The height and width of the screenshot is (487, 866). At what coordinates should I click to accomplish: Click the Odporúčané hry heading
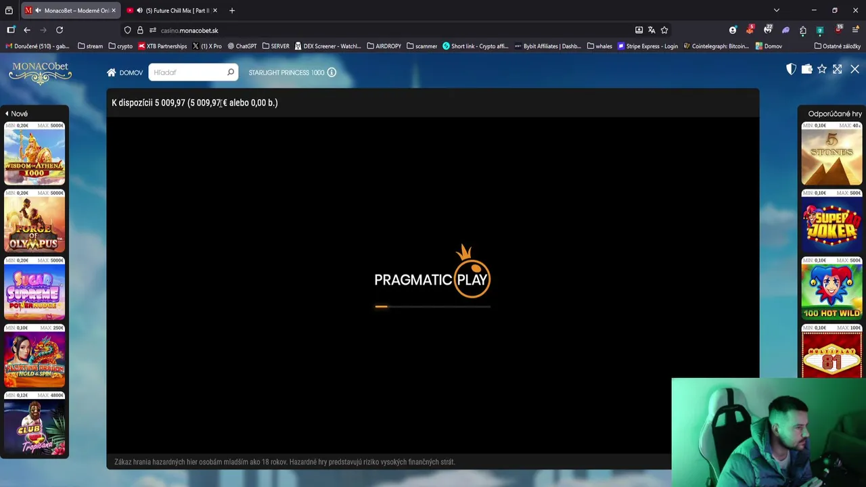tap(835, 114)
